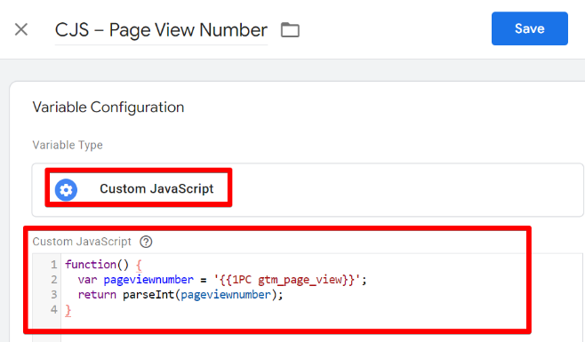Click the '{{1PC gtm_page_view}}' string in the code
Screen dimensions: 585x342
tap(287, 280)
